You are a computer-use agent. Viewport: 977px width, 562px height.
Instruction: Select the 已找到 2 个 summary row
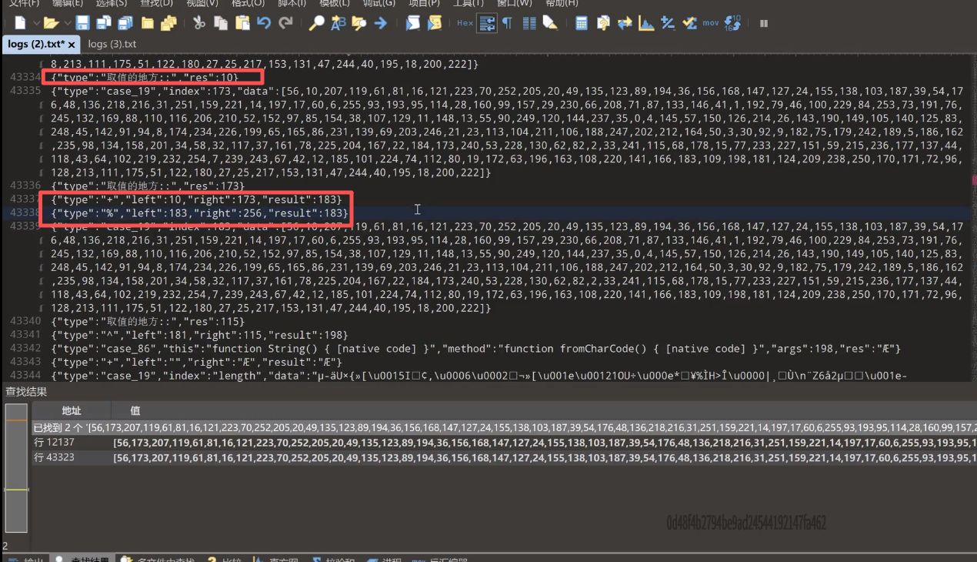(505, 427)
